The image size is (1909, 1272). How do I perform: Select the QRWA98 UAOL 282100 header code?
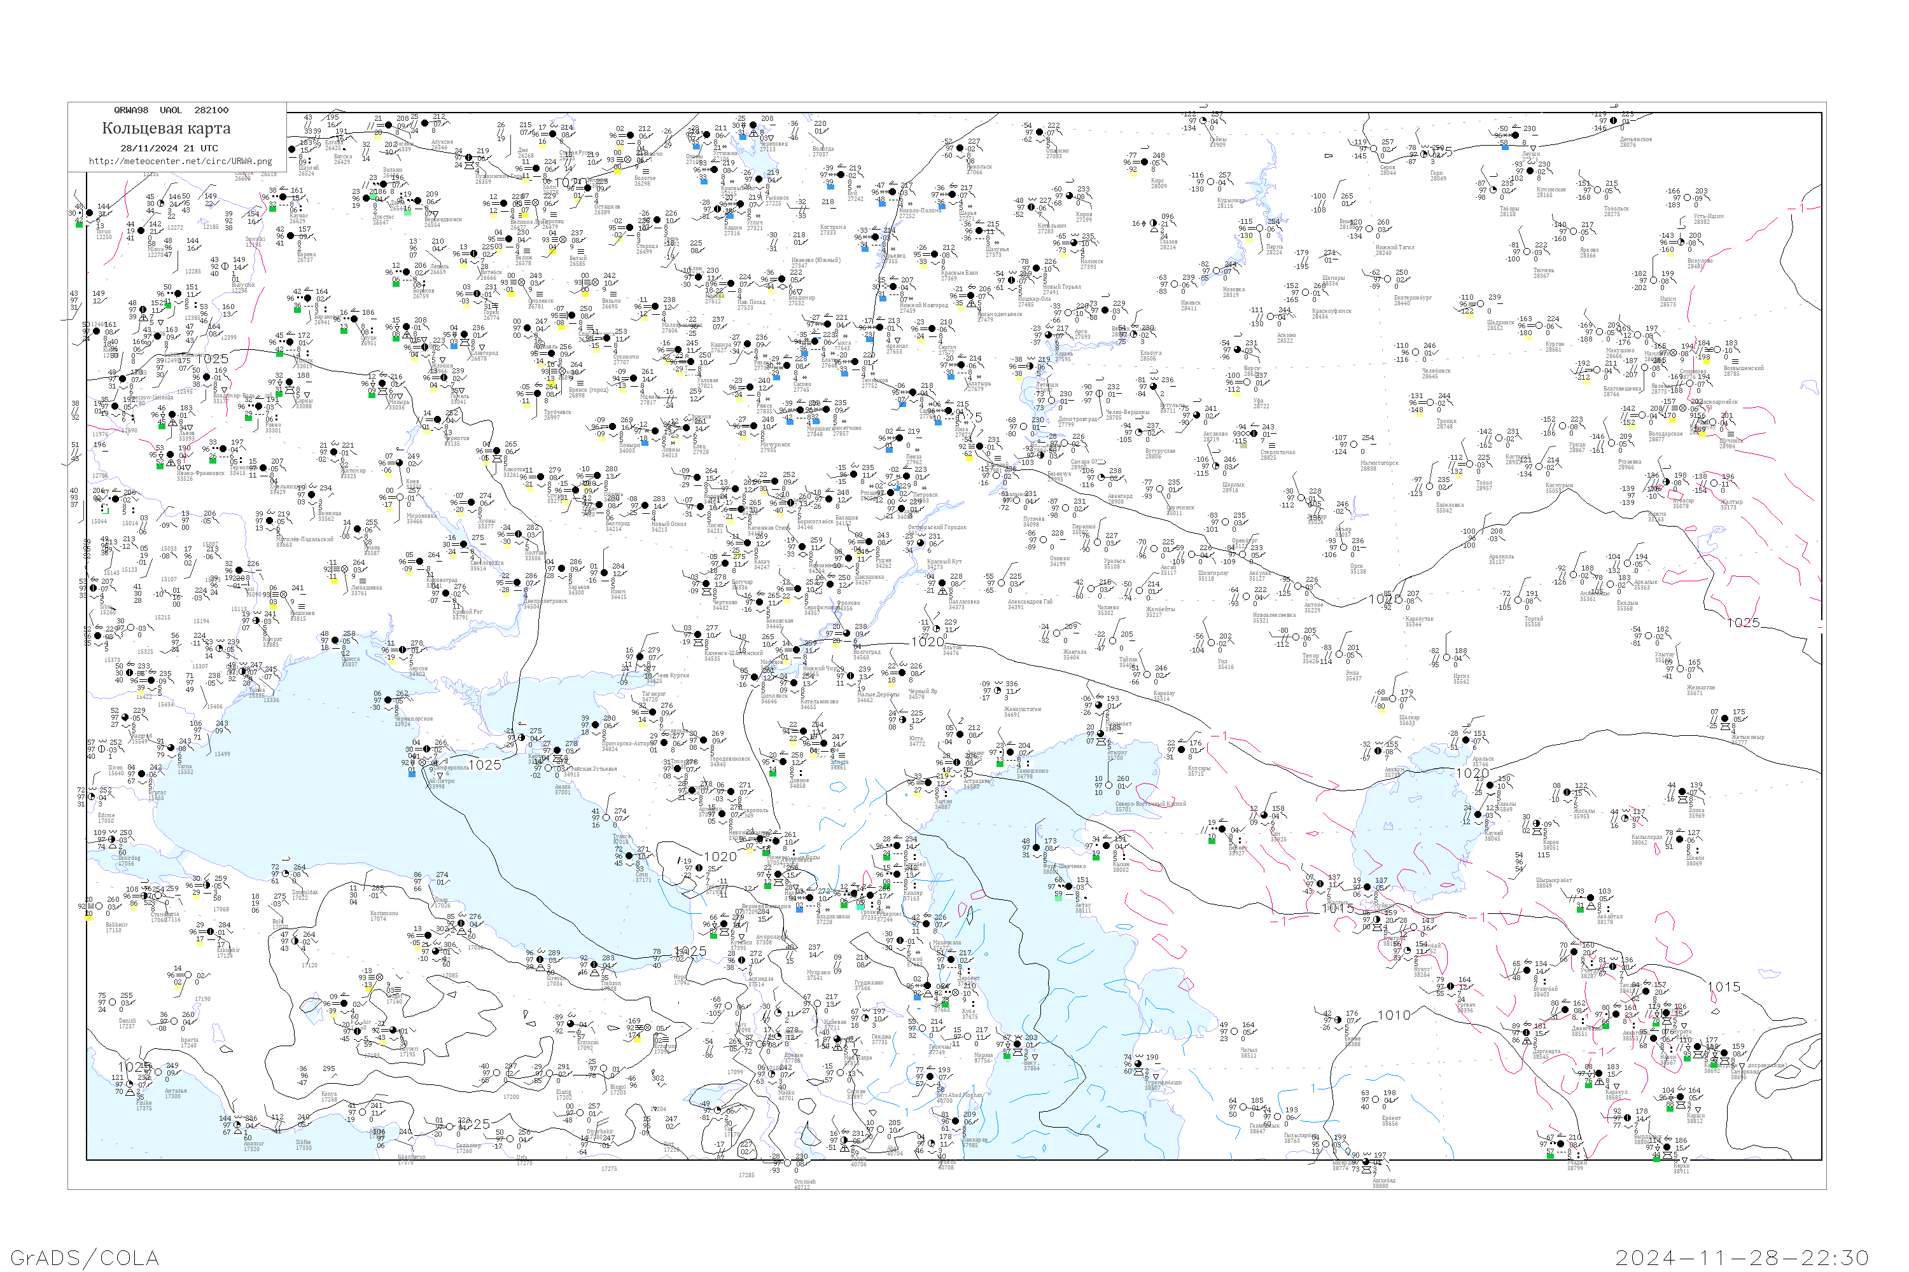tap(171, 110)
